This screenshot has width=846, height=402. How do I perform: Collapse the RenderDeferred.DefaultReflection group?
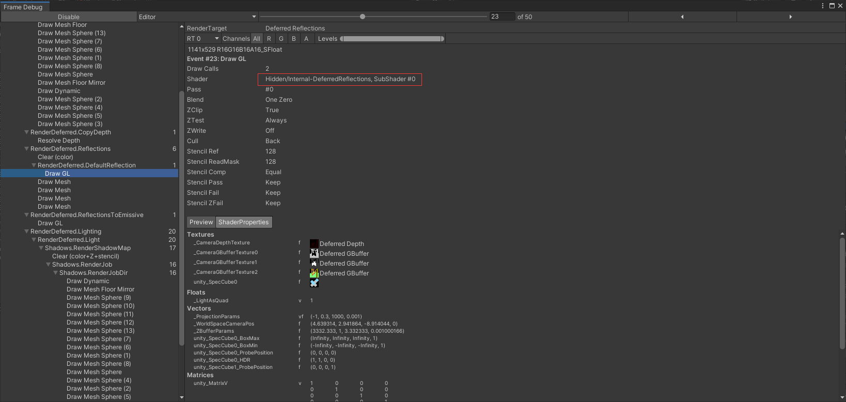[34, 165]
